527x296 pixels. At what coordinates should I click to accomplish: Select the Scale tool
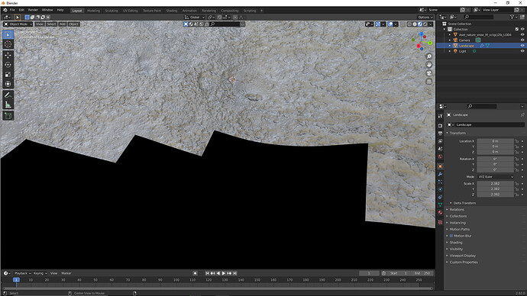8,75
